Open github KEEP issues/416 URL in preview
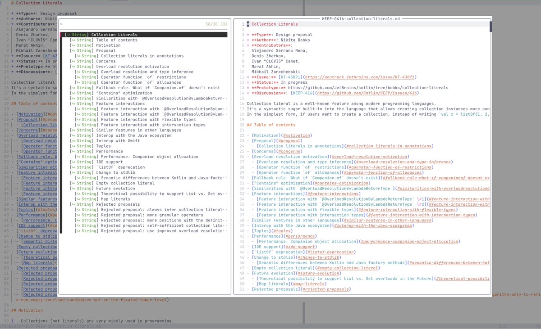Viewport: 541px width, 329px height. pyautogui.click(x=367, y=93)
